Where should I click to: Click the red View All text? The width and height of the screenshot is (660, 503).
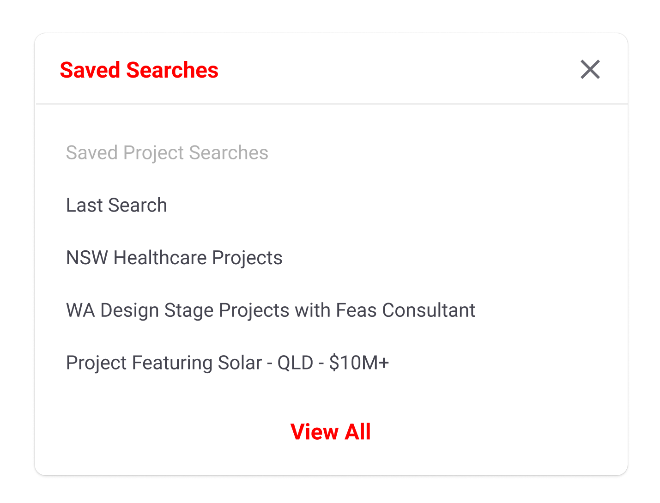pyautogui.click(x=331, y=432)
